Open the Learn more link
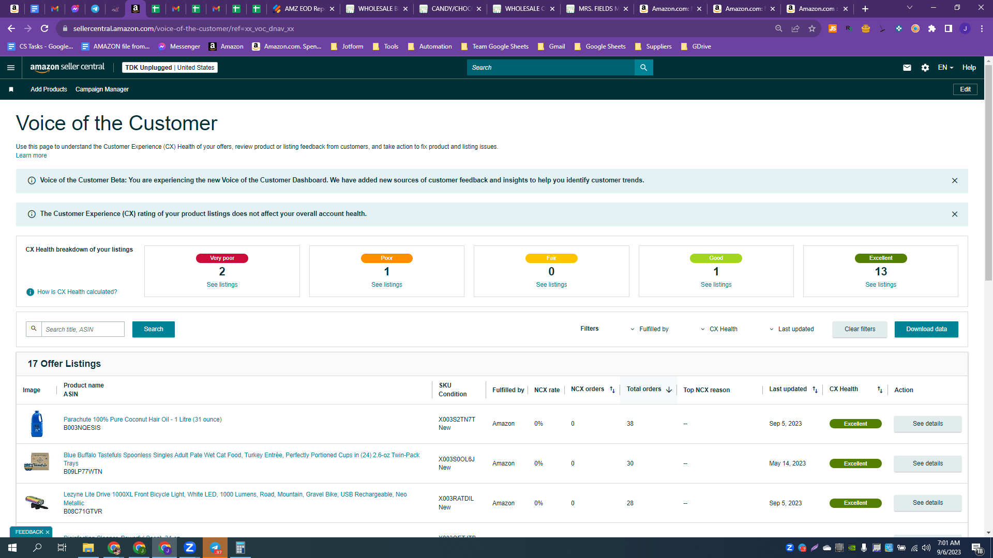Viewport: 993px width, 558px height. click(31, 156)
